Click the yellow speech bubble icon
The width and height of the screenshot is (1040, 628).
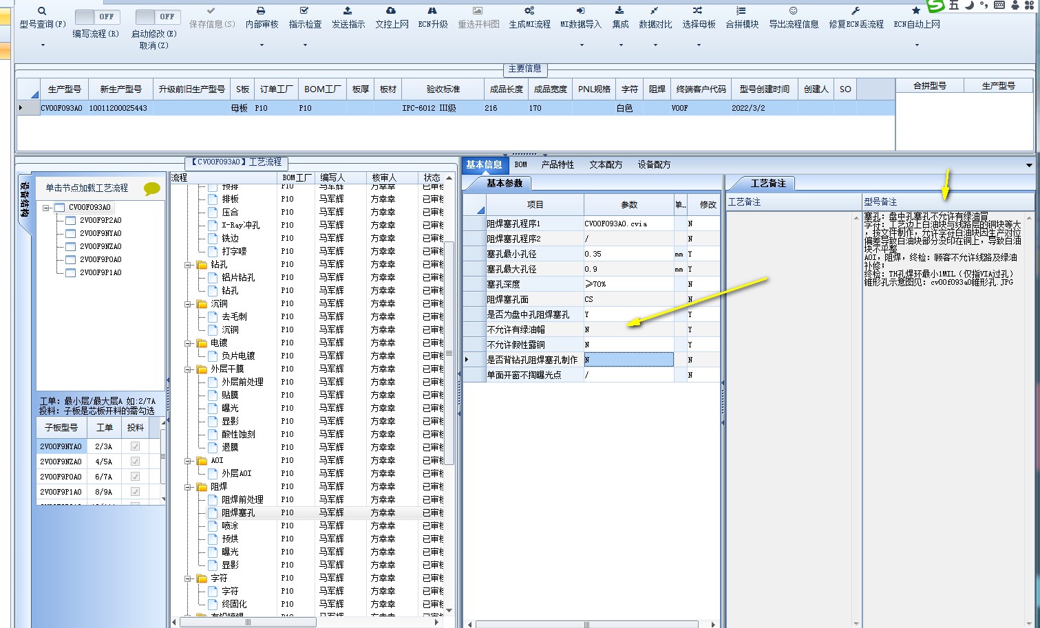click(152, 188)
